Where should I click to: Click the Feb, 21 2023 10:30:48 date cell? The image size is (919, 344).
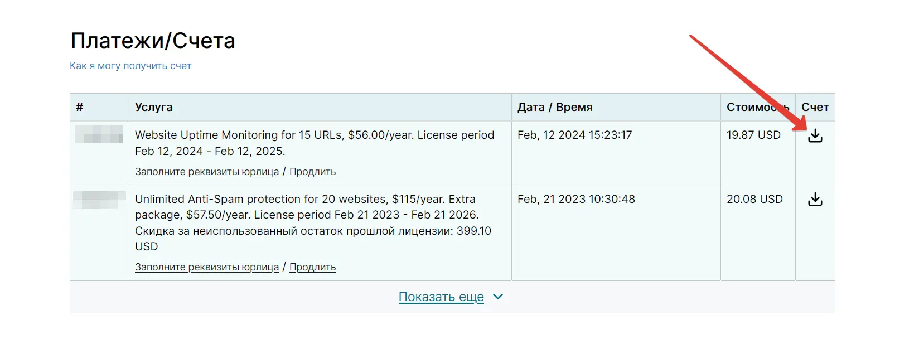click(x=576, y=199)
